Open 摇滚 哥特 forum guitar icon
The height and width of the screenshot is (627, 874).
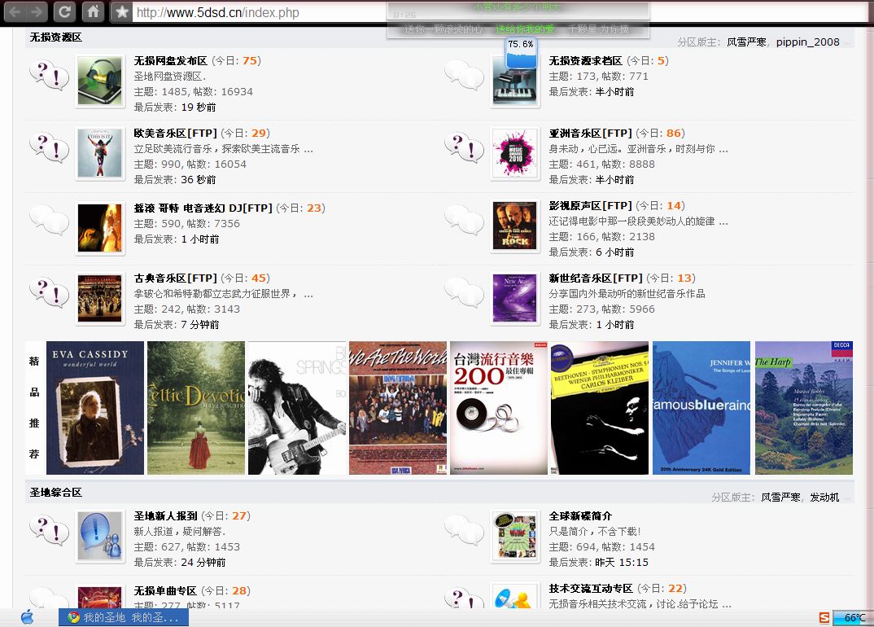(100, 228)
